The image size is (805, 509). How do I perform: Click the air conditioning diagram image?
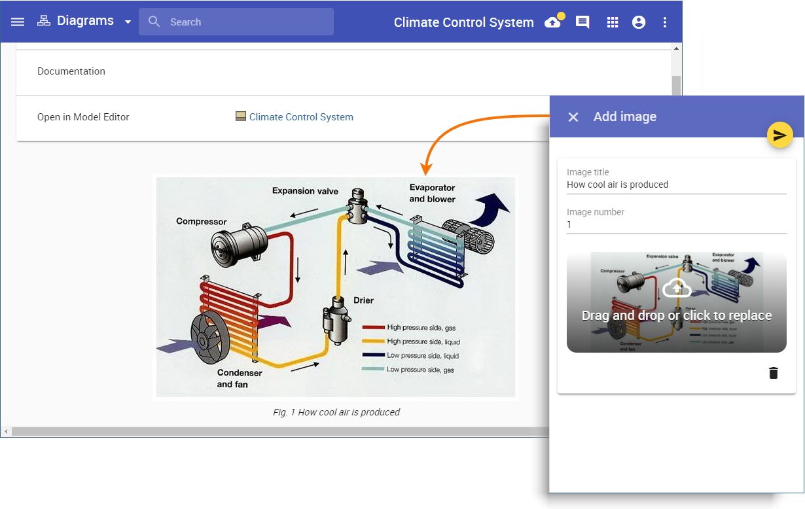point(335,287)
